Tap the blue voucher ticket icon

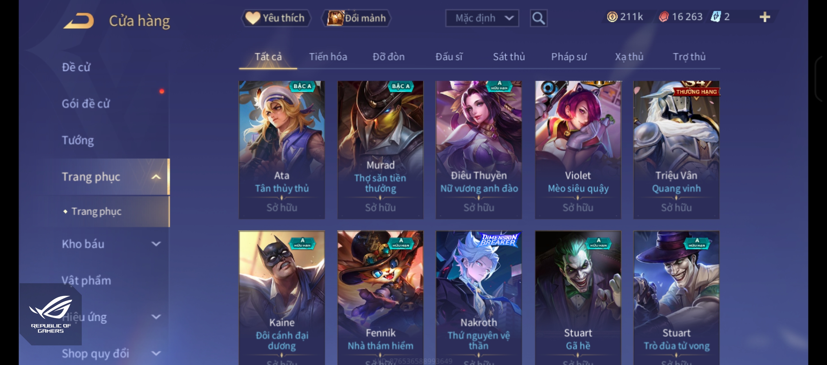click(x=716, y=17)
